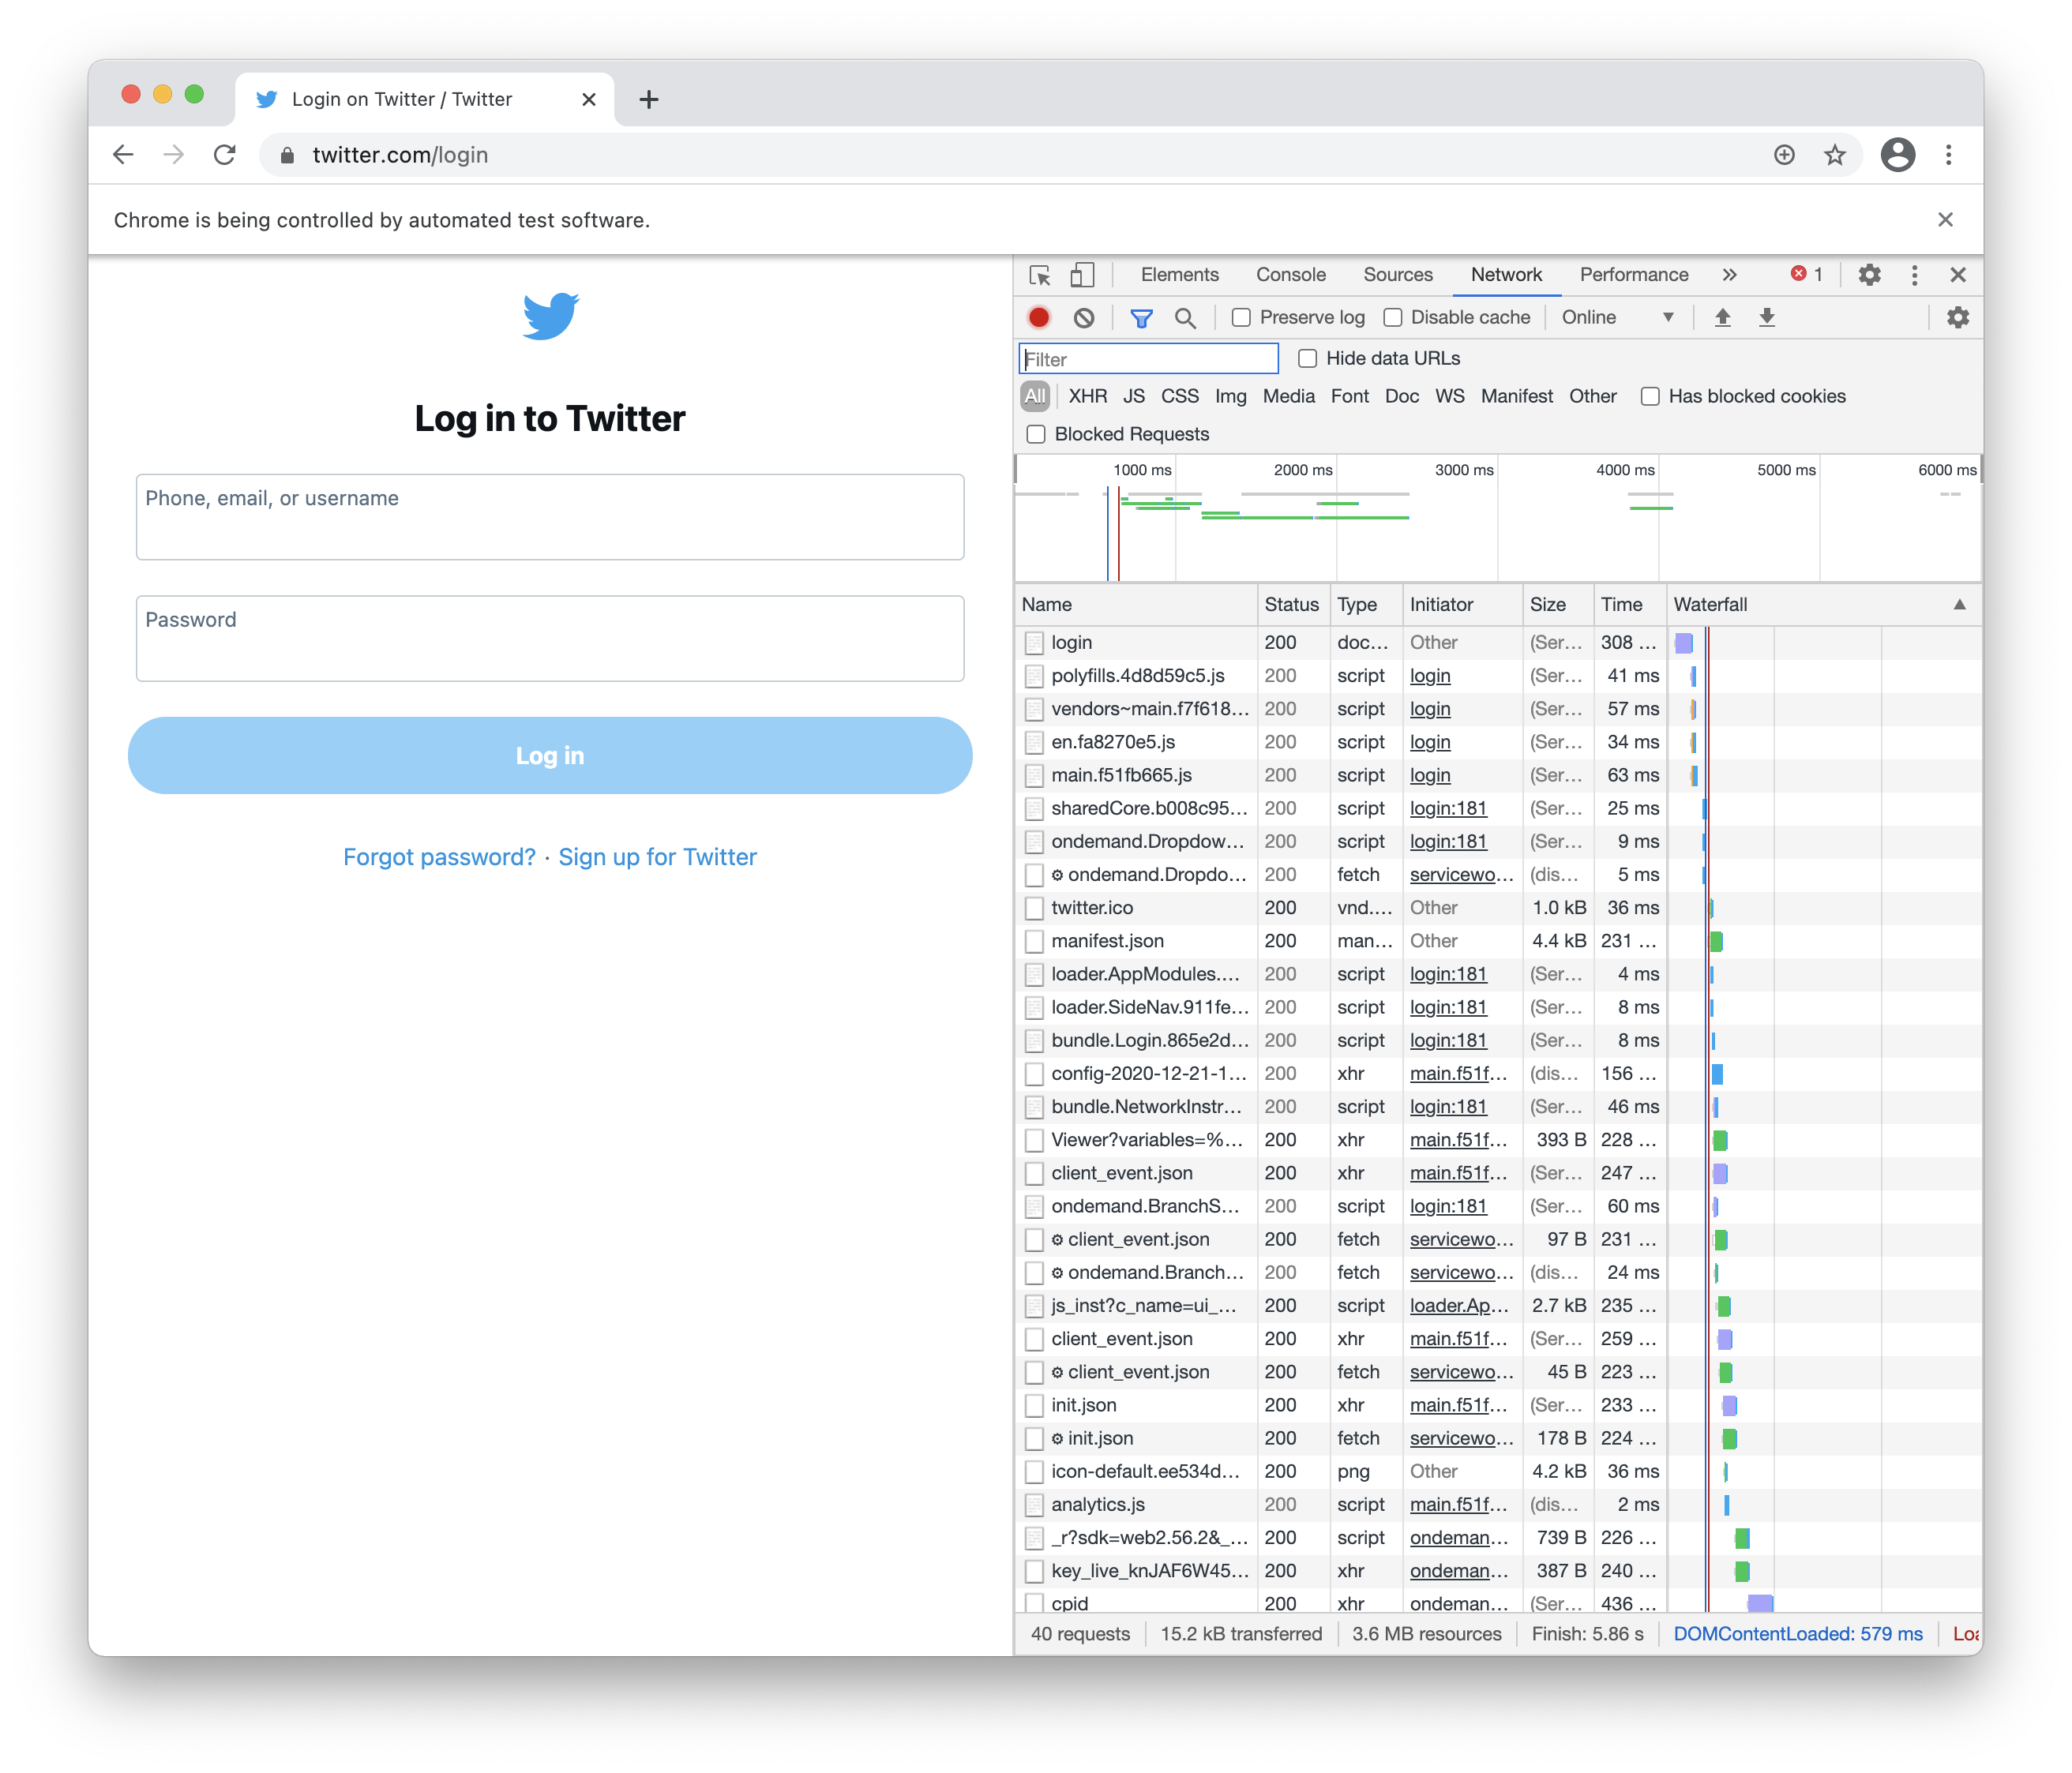This screenshot has width=2072, height=1773.
Task: Click the export HAR download icon
Action: pos(1767,318)
